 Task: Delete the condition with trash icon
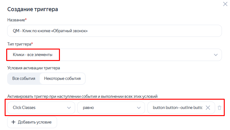pyautogui.click(x=219, y=108)
